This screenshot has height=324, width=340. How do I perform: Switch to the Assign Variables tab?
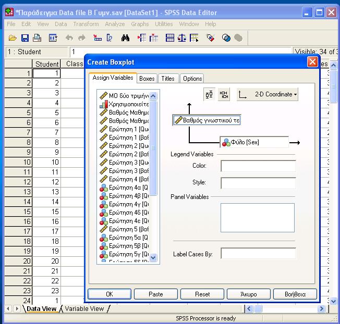[113, 78]
